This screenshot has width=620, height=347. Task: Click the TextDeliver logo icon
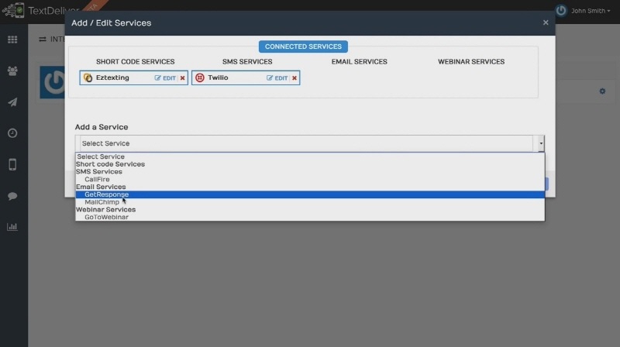[x=13, y=10]
